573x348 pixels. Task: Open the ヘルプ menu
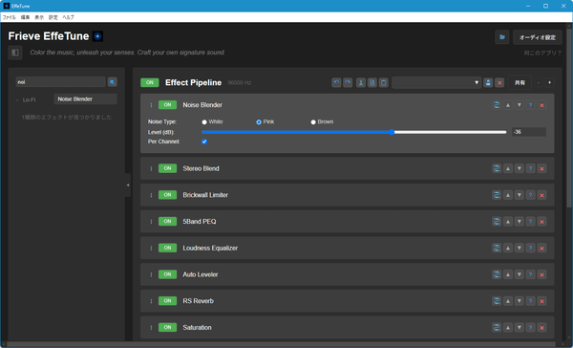click(69, 17)
